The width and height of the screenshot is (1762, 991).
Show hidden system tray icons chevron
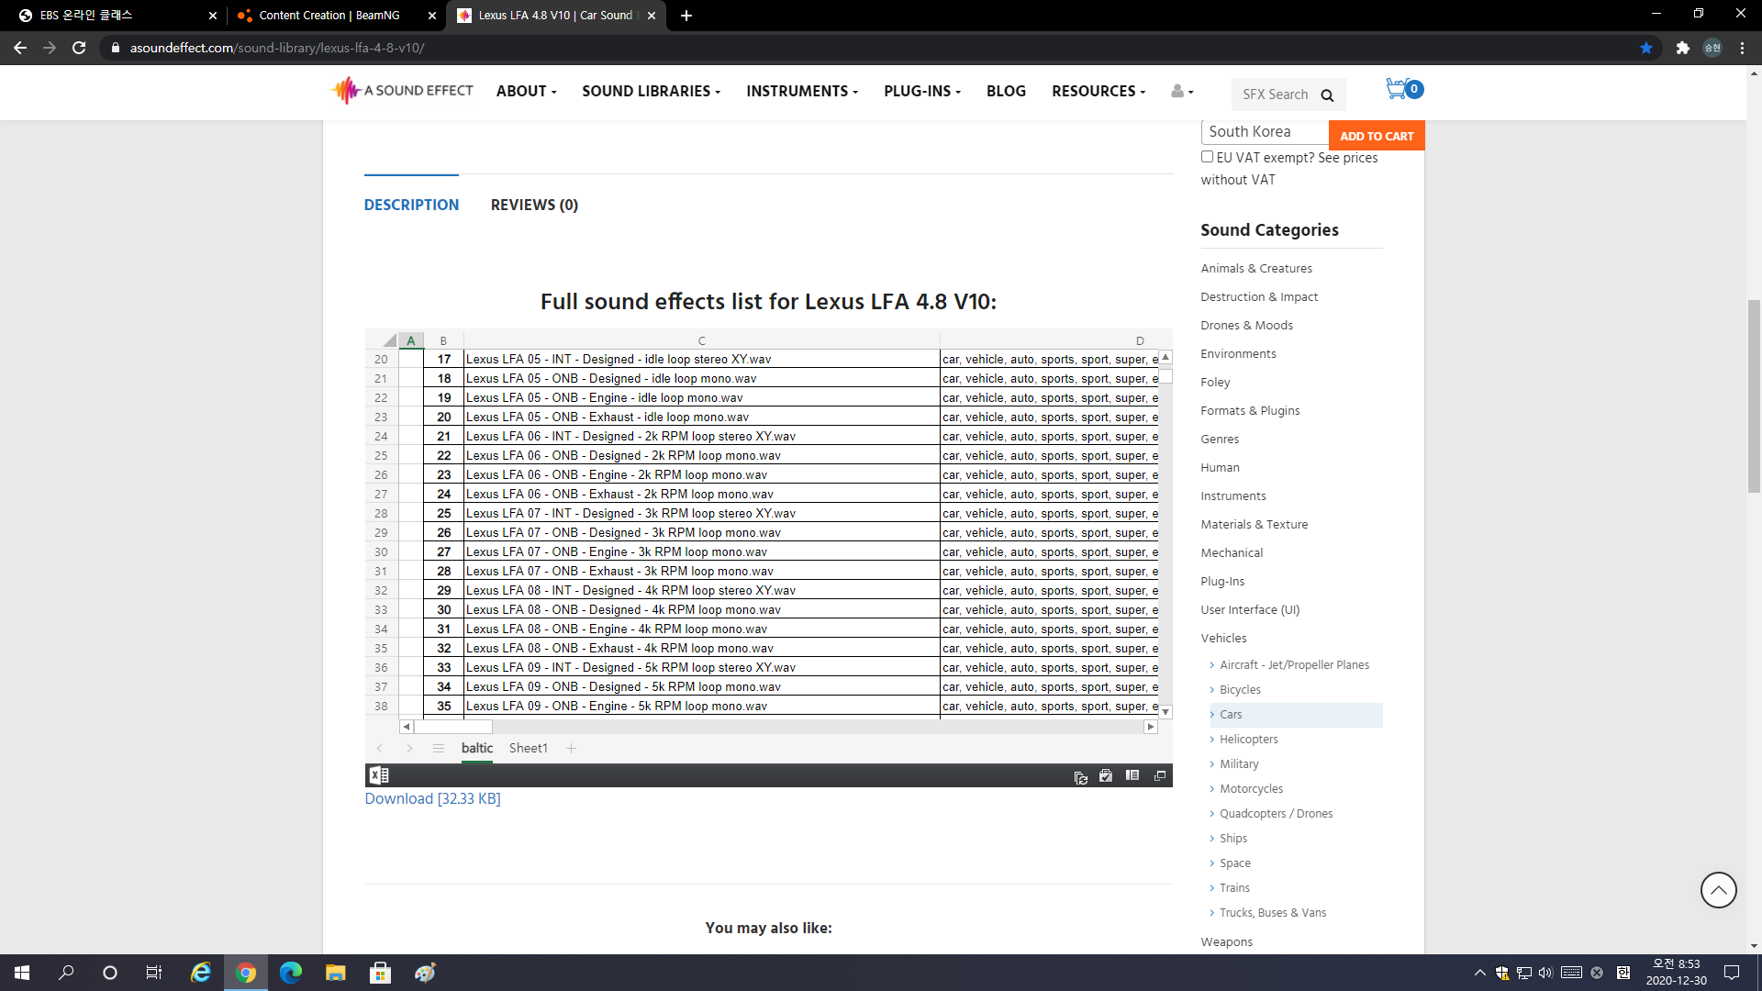tap(1479, 973)
